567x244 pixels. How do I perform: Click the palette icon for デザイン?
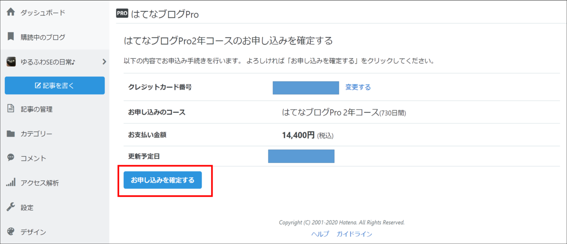pyautogui.click(x=11, y=231)
